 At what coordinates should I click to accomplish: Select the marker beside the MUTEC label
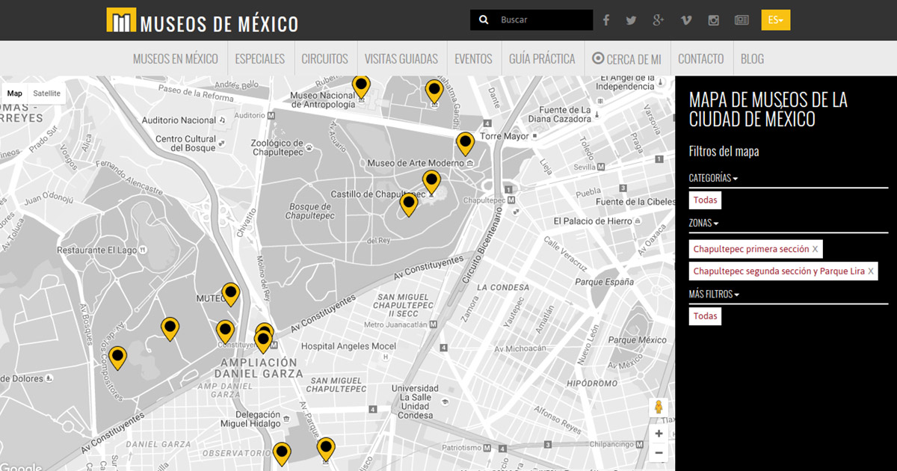tap(231, 294)
